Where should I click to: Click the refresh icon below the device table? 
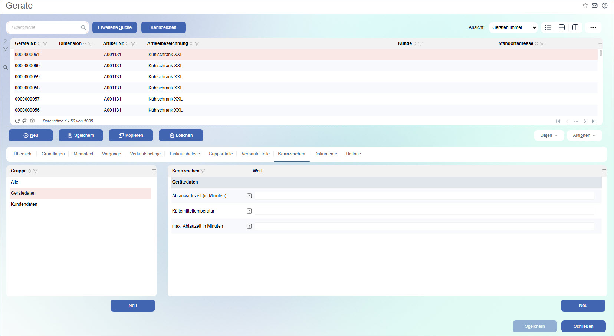click(x=17, y=121)
